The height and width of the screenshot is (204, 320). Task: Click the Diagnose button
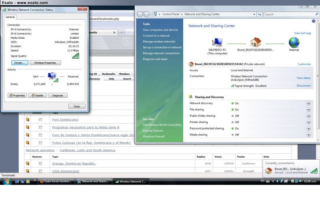58,95
